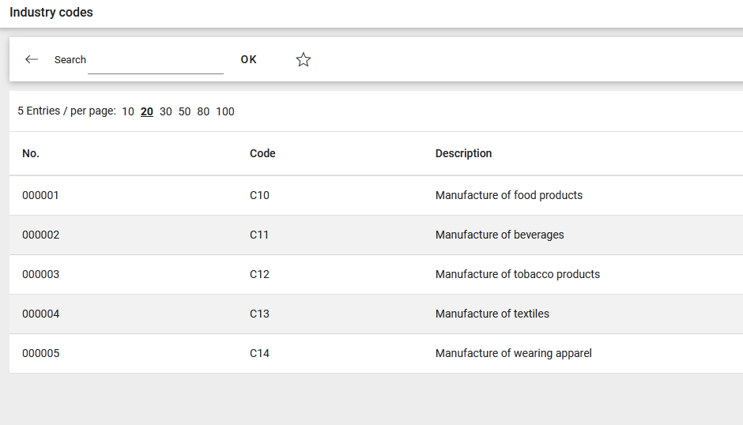Switch to 80 entries per page

click(x=203, y=111)
